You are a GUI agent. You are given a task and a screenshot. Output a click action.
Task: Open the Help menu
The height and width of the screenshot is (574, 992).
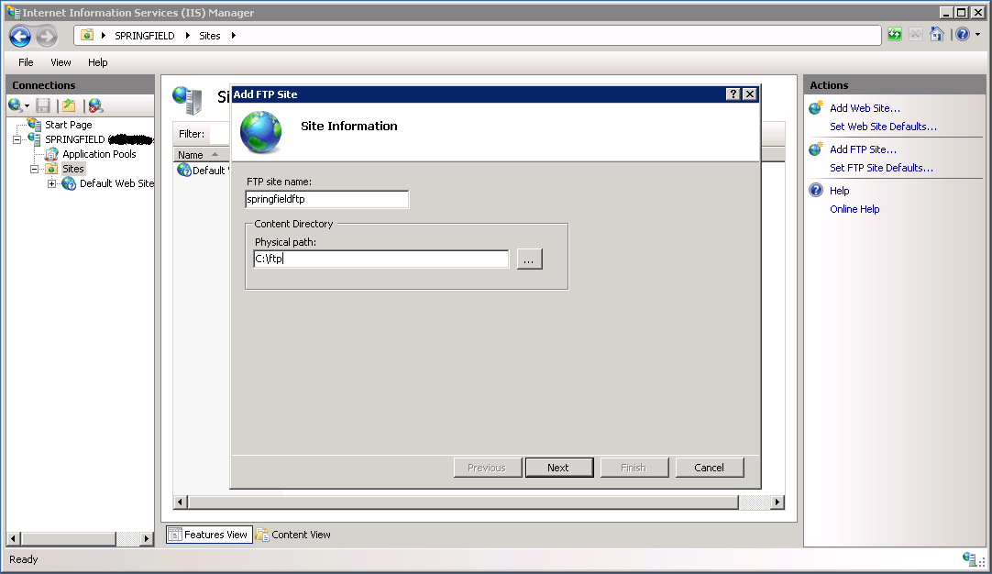[x=97, y=62]
